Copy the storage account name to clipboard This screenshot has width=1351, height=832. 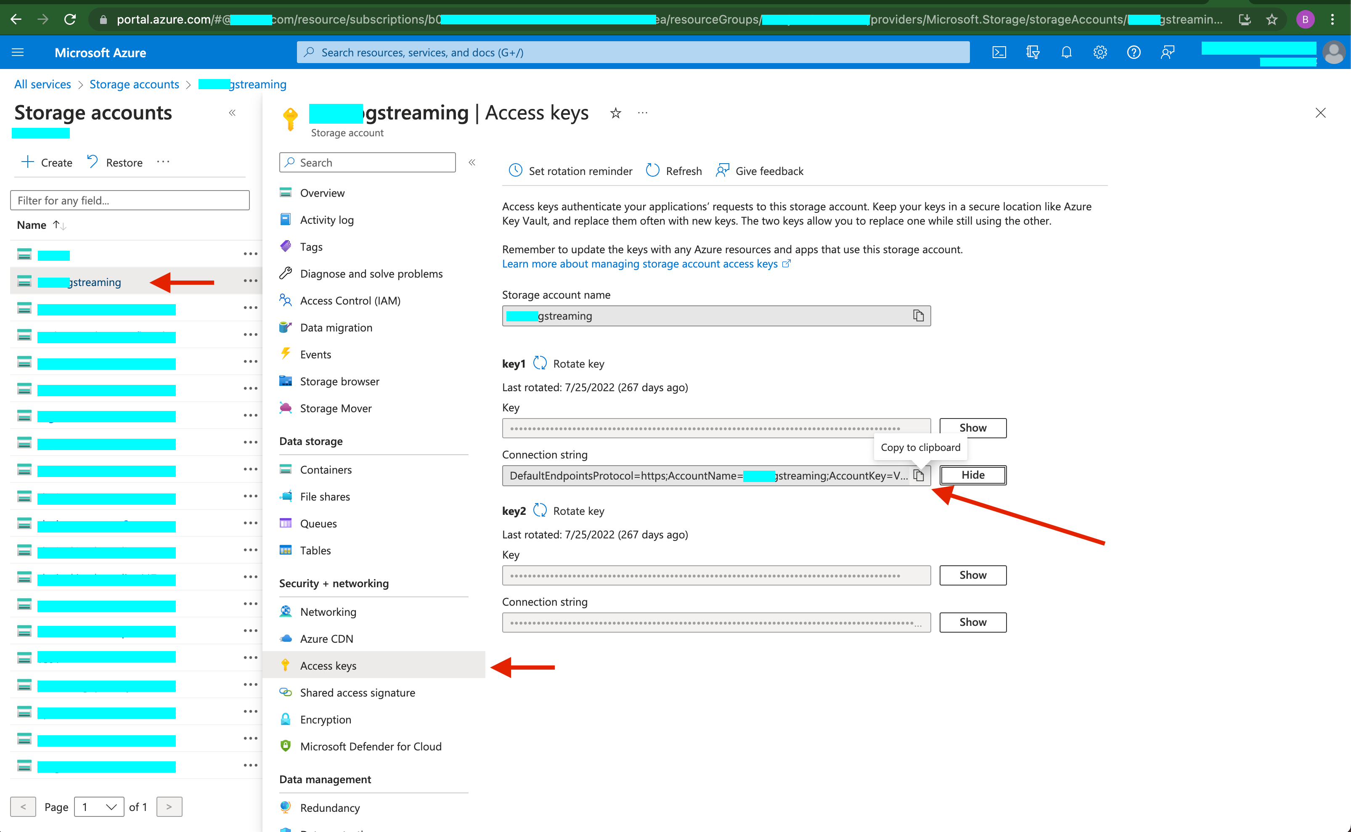(x=918, y=315)
